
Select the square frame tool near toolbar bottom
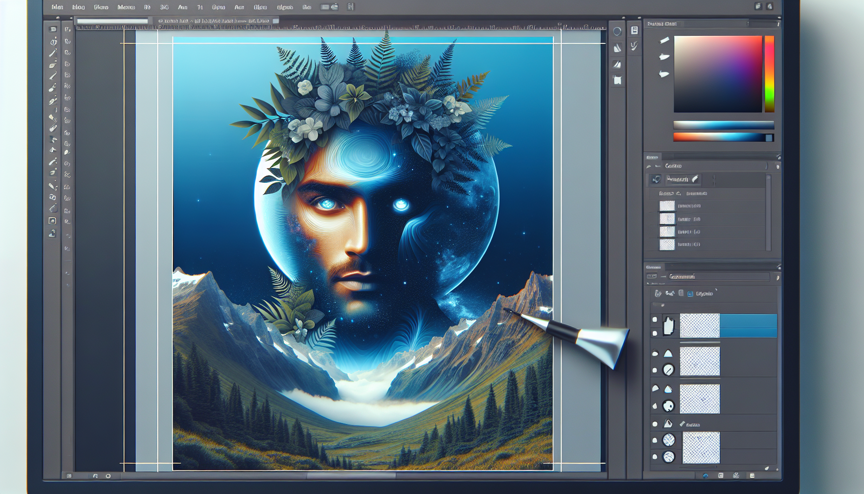53,221
